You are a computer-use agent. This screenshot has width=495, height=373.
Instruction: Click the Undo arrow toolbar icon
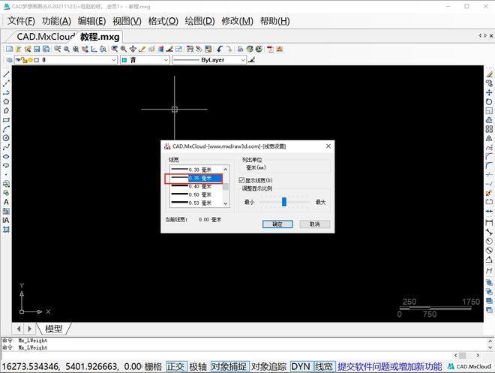tap(220, 49)
